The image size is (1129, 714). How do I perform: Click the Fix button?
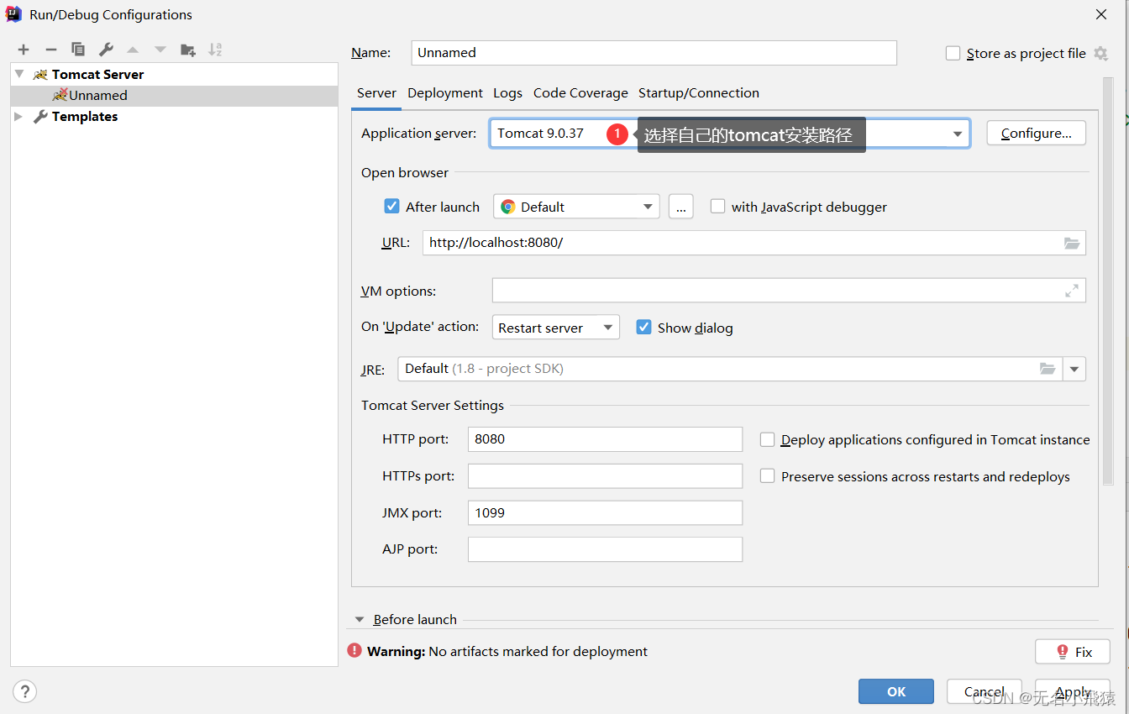point(1073,652)
